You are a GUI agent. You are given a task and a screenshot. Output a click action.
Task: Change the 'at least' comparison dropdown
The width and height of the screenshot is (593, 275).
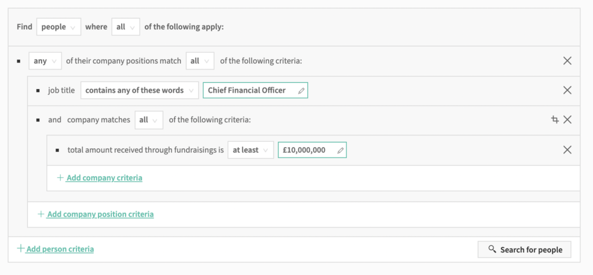pyautogui.click(x=250, y=150)
